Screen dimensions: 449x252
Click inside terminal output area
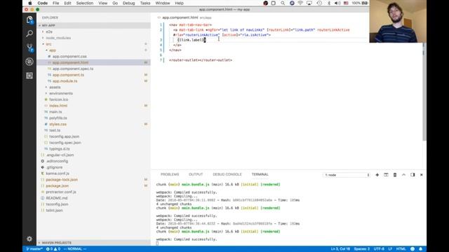[288, 213]
